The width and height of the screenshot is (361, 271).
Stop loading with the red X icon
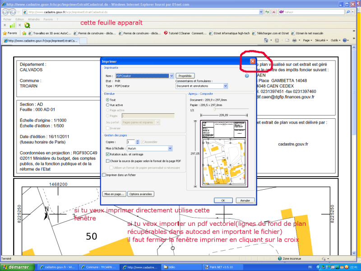[274, 12]
